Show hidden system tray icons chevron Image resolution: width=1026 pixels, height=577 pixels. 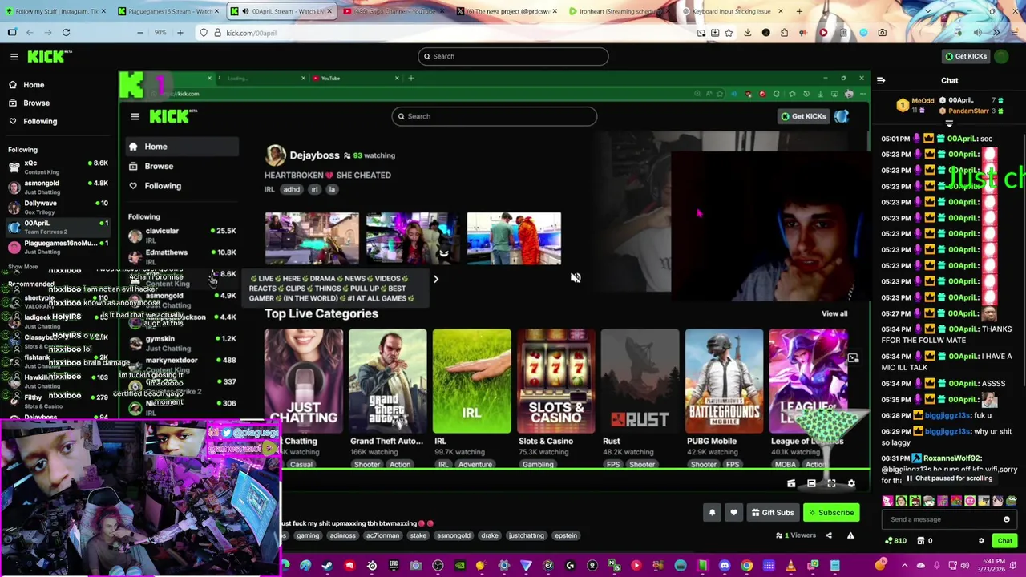[x=904, y=566]
